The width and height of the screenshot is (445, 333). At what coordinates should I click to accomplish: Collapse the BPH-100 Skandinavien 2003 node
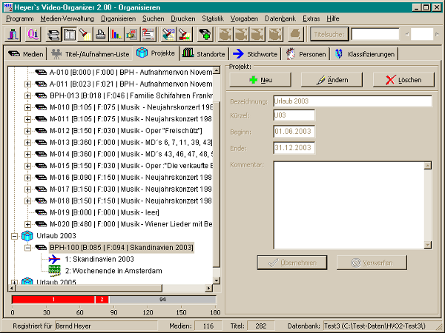tap(28, 247)
